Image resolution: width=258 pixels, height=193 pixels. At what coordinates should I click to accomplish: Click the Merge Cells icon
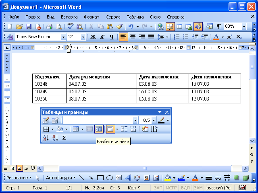89,129
